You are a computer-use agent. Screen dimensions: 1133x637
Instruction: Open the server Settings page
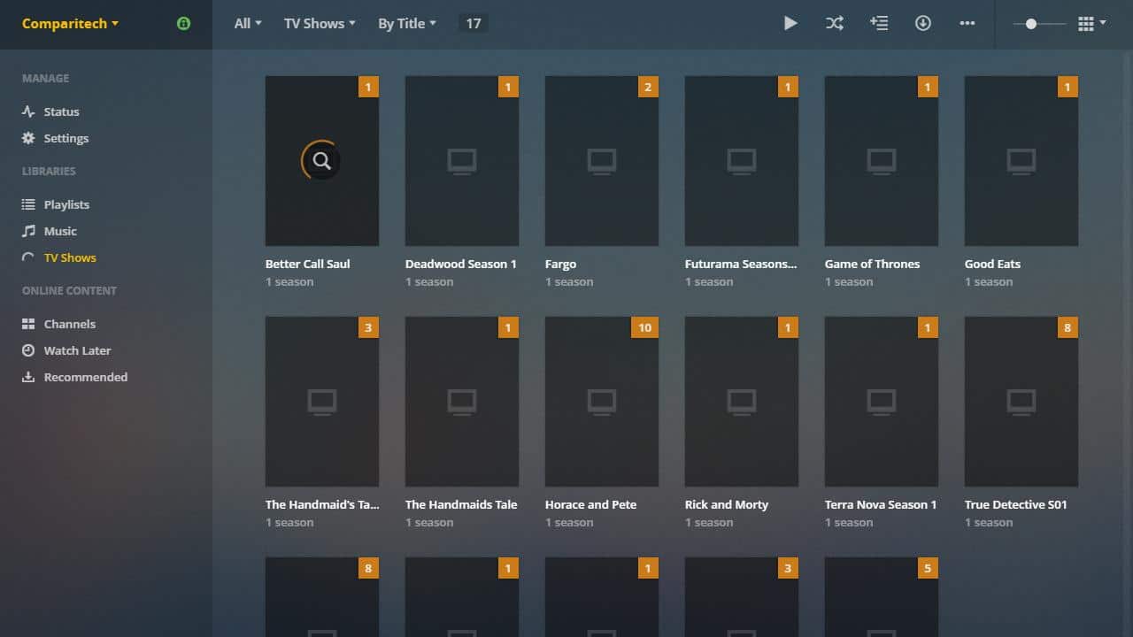click(66, 138)
